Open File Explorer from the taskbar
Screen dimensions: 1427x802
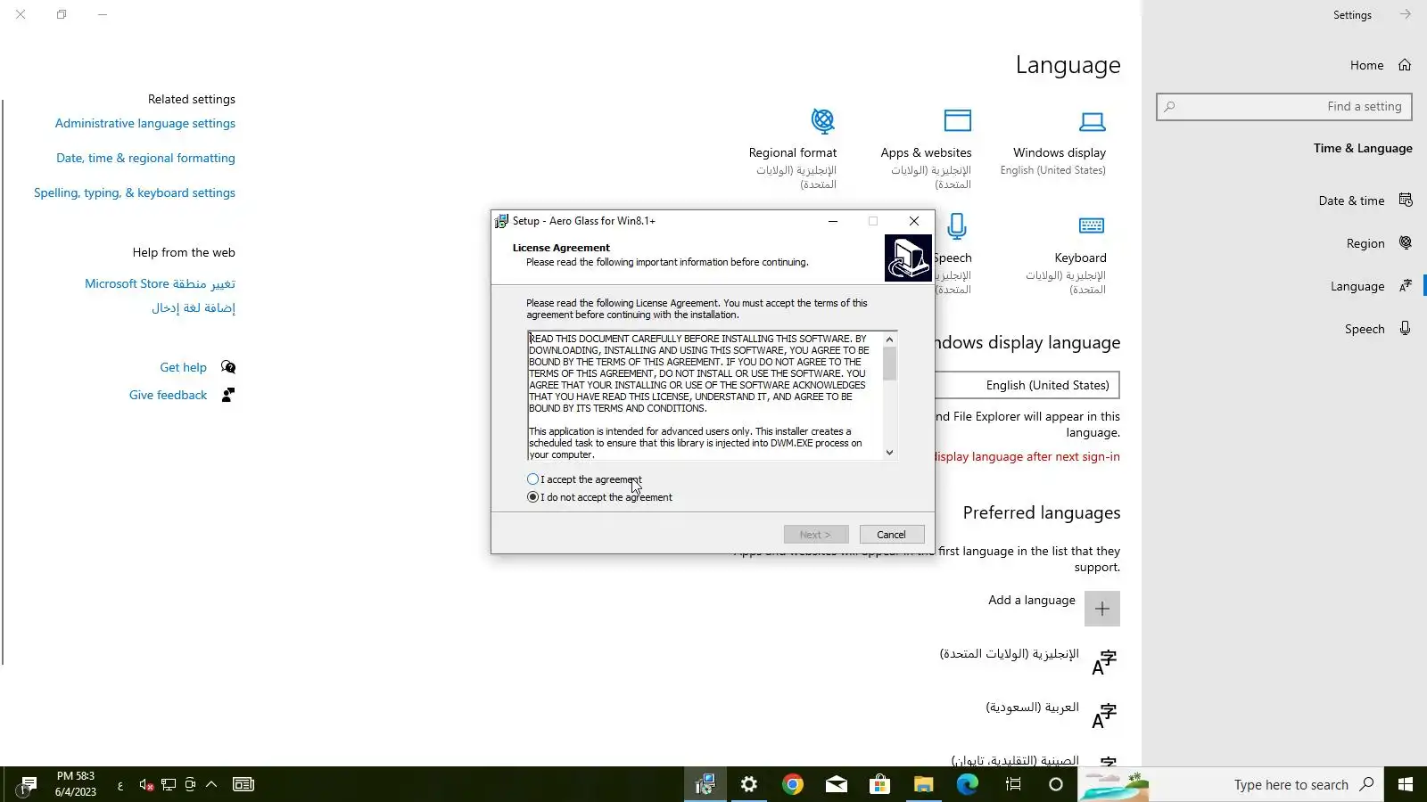coord(923,784)
